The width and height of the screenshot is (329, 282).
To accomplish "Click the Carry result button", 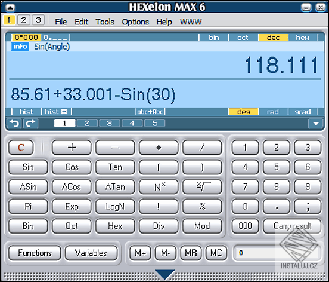I will (x=292, y=226).
